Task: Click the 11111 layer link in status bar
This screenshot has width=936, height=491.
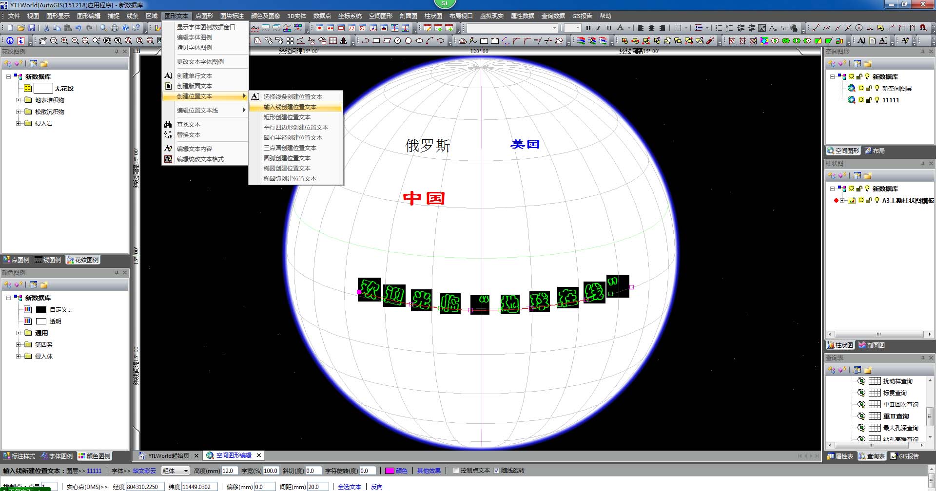Action: (x=94, y=471)
